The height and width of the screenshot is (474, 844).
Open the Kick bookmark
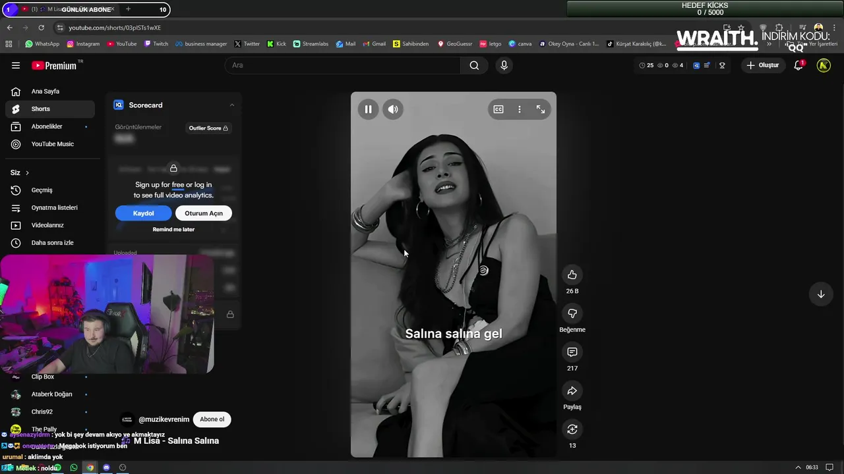(277, 44)
